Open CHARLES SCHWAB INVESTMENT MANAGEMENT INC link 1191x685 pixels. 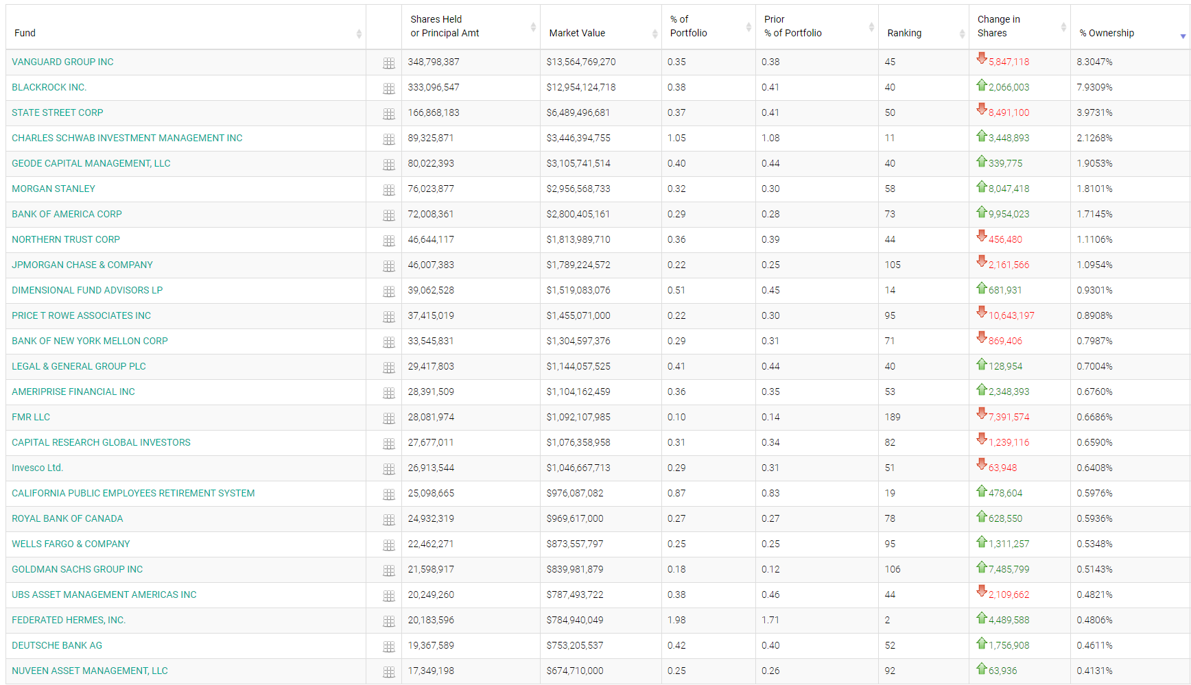point(127,138)
